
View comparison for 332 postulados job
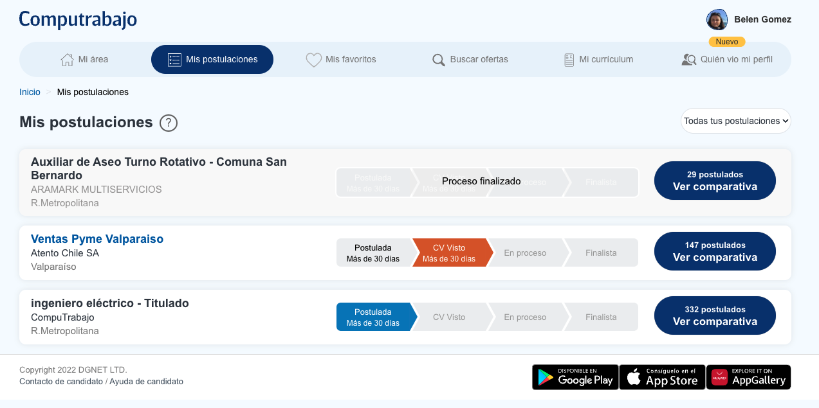coord(715,316)
